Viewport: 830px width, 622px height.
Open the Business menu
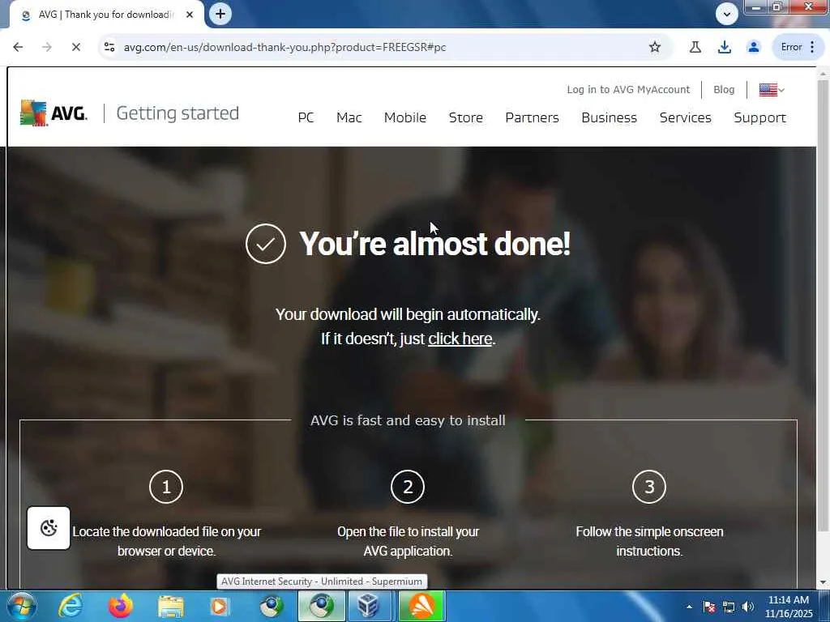(610, 117)
